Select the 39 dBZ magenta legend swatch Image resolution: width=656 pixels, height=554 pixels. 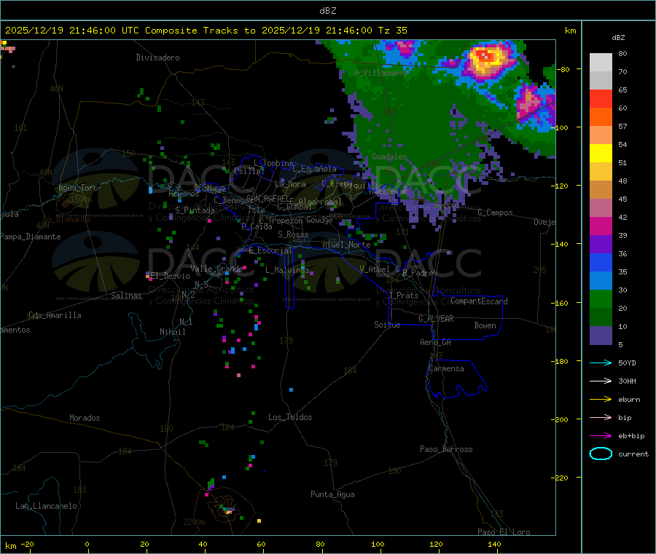point(601,226)
